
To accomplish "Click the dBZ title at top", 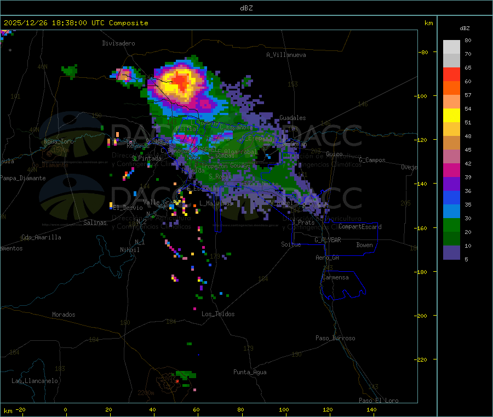I will point(246,8).
